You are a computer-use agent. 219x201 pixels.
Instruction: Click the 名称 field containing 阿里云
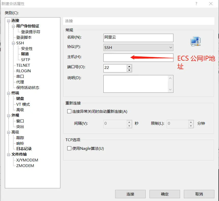138,38
